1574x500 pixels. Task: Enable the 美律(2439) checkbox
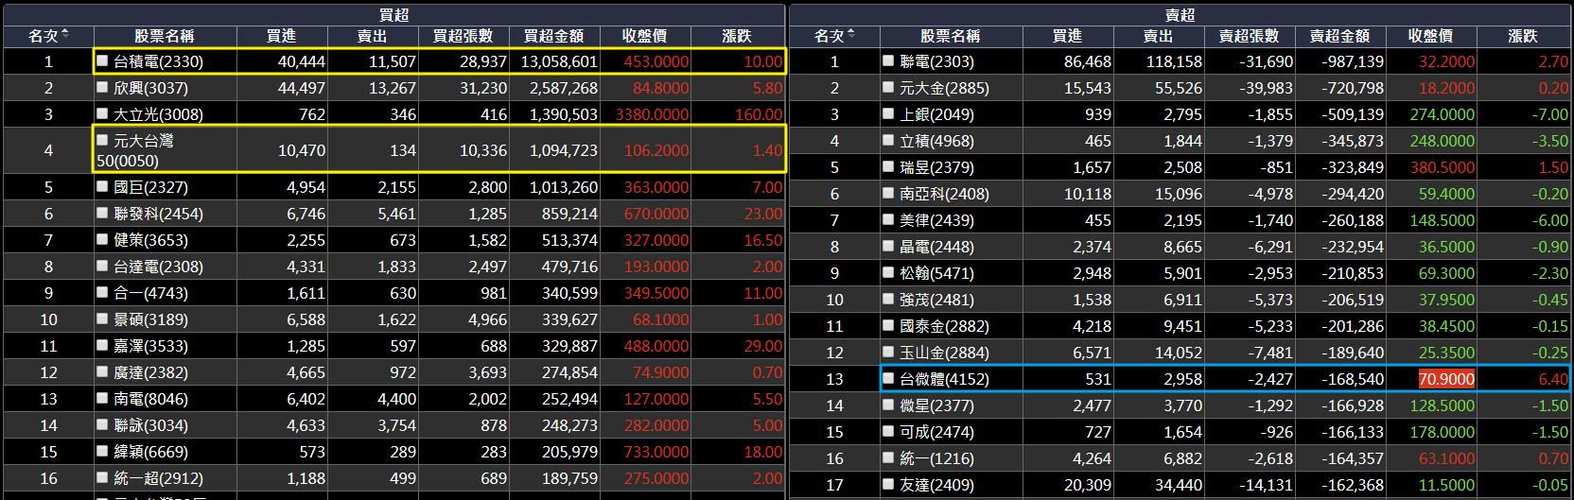pos(888,219)
